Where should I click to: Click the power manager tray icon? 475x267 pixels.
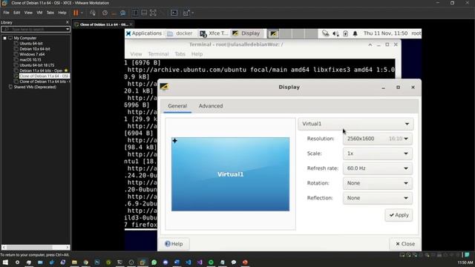pos(345,33)
